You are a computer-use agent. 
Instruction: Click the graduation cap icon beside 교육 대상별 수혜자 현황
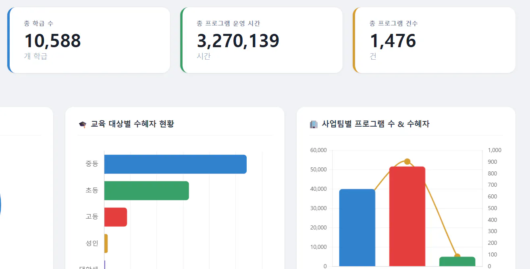[x=82, y=124]
